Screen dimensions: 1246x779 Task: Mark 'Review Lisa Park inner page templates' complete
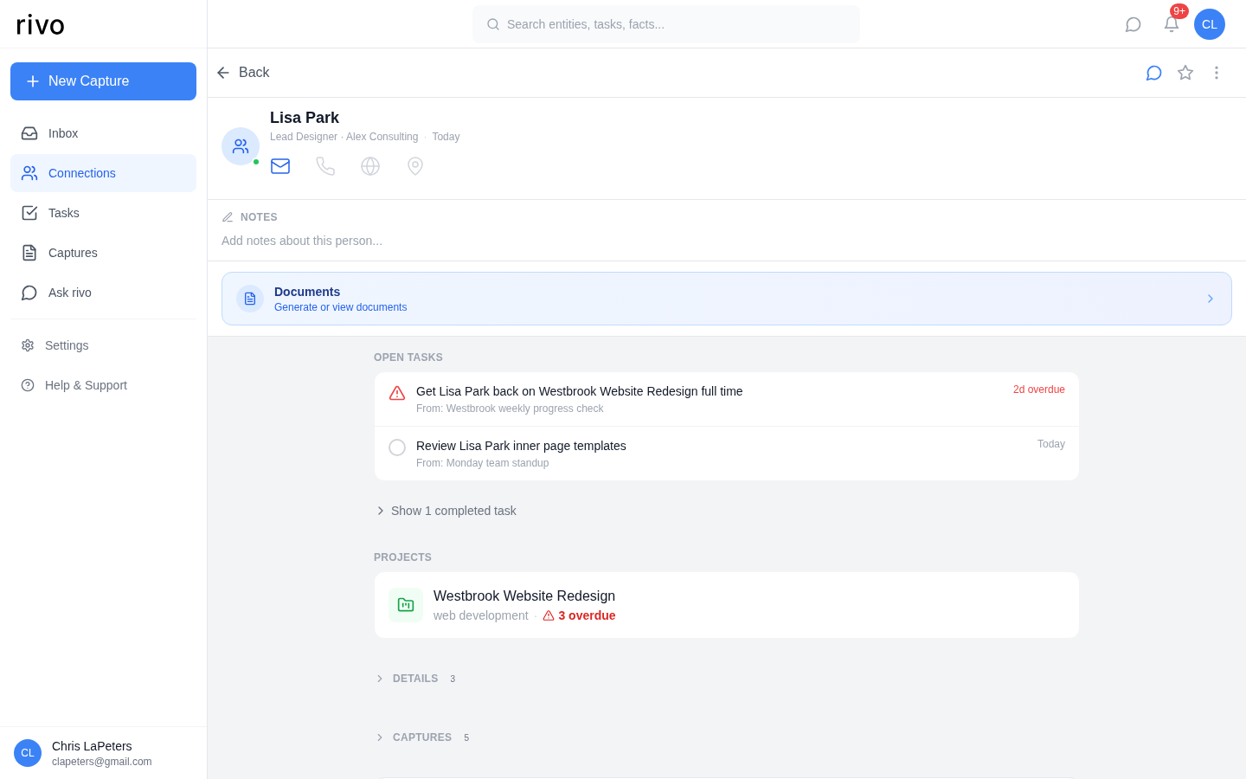coord(397,447)
